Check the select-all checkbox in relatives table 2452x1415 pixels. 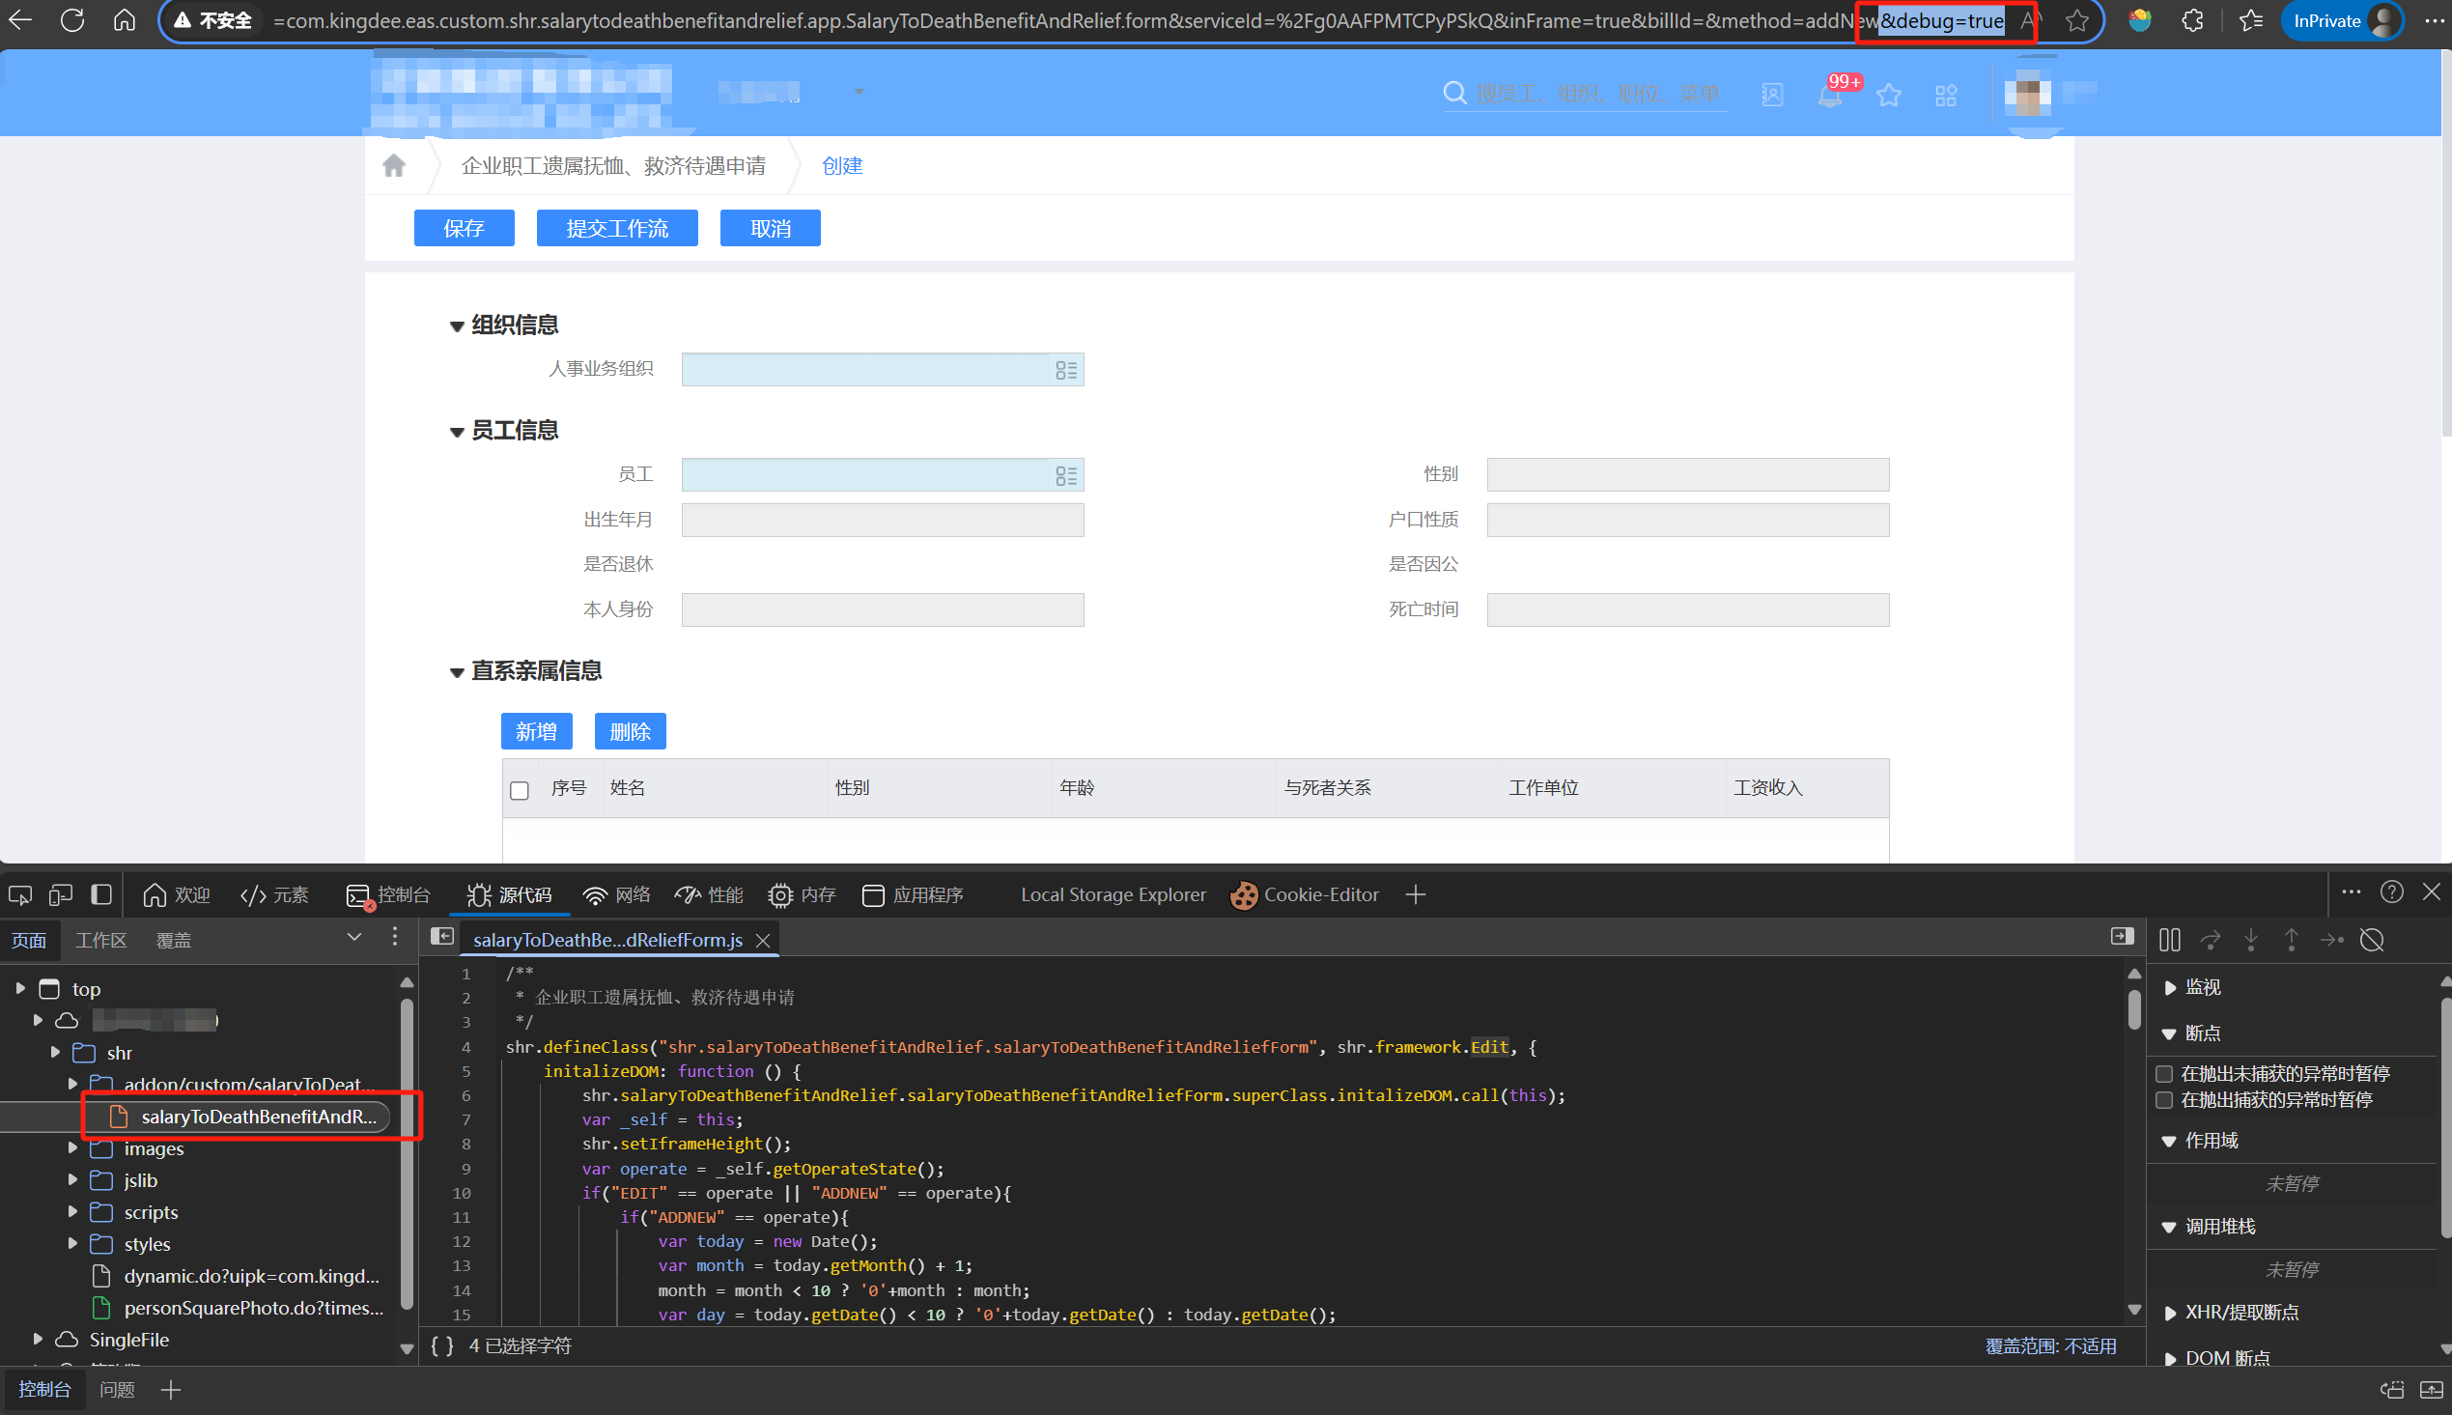pos(520,790)
